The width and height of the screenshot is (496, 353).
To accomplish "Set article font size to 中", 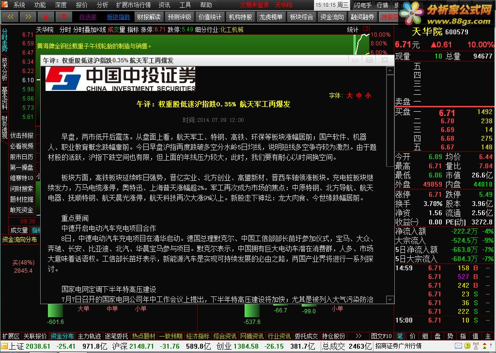I will [x=359, y=95].
